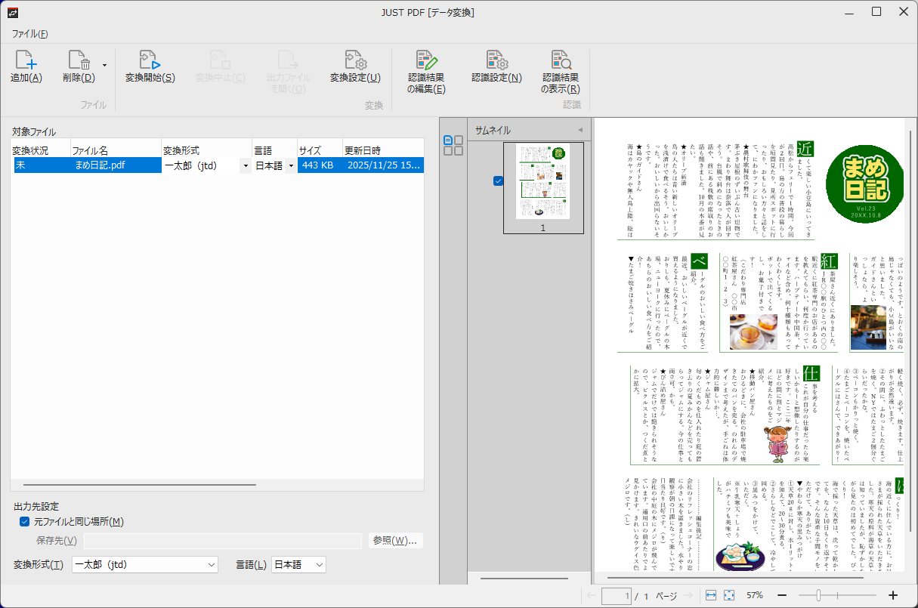Click the 削除 (Delete) trash icon
Viewport: 918px width, 608px height.
tap(79, 61)
